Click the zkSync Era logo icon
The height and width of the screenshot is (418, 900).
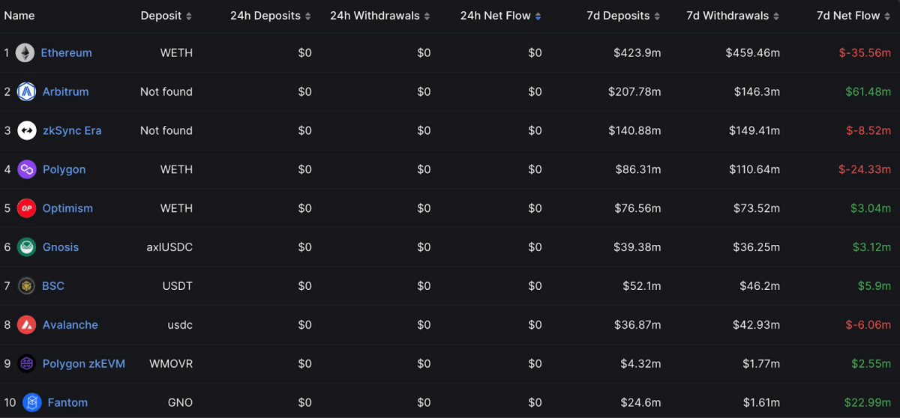point(27,131)
